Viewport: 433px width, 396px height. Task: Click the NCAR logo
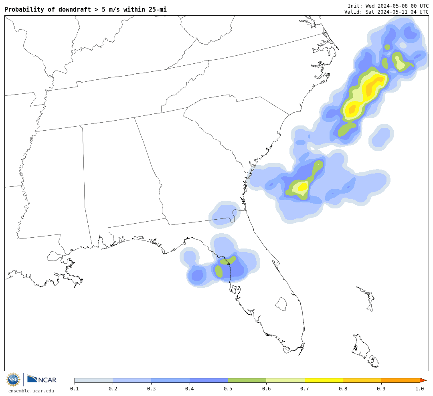(42, 380)
